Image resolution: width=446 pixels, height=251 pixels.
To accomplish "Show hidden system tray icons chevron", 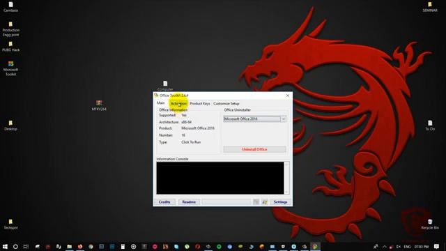I will click(x=384, y=246).
